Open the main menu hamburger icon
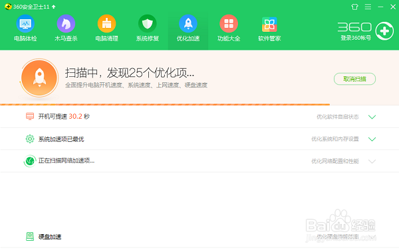Viewport: 399px width, 252px height. (x=368, y=7)
